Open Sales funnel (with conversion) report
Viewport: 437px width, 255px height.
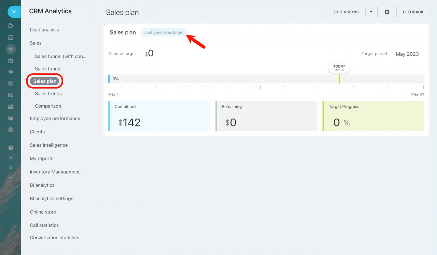click(x=61, y=56)
